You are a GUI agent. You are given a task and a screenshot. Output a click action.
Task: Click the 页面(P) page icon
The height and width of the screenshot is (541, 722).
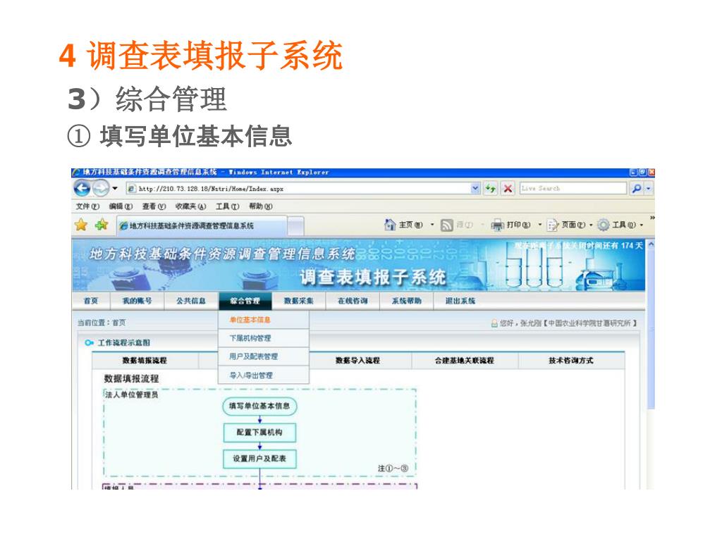(x=553, y=225)
